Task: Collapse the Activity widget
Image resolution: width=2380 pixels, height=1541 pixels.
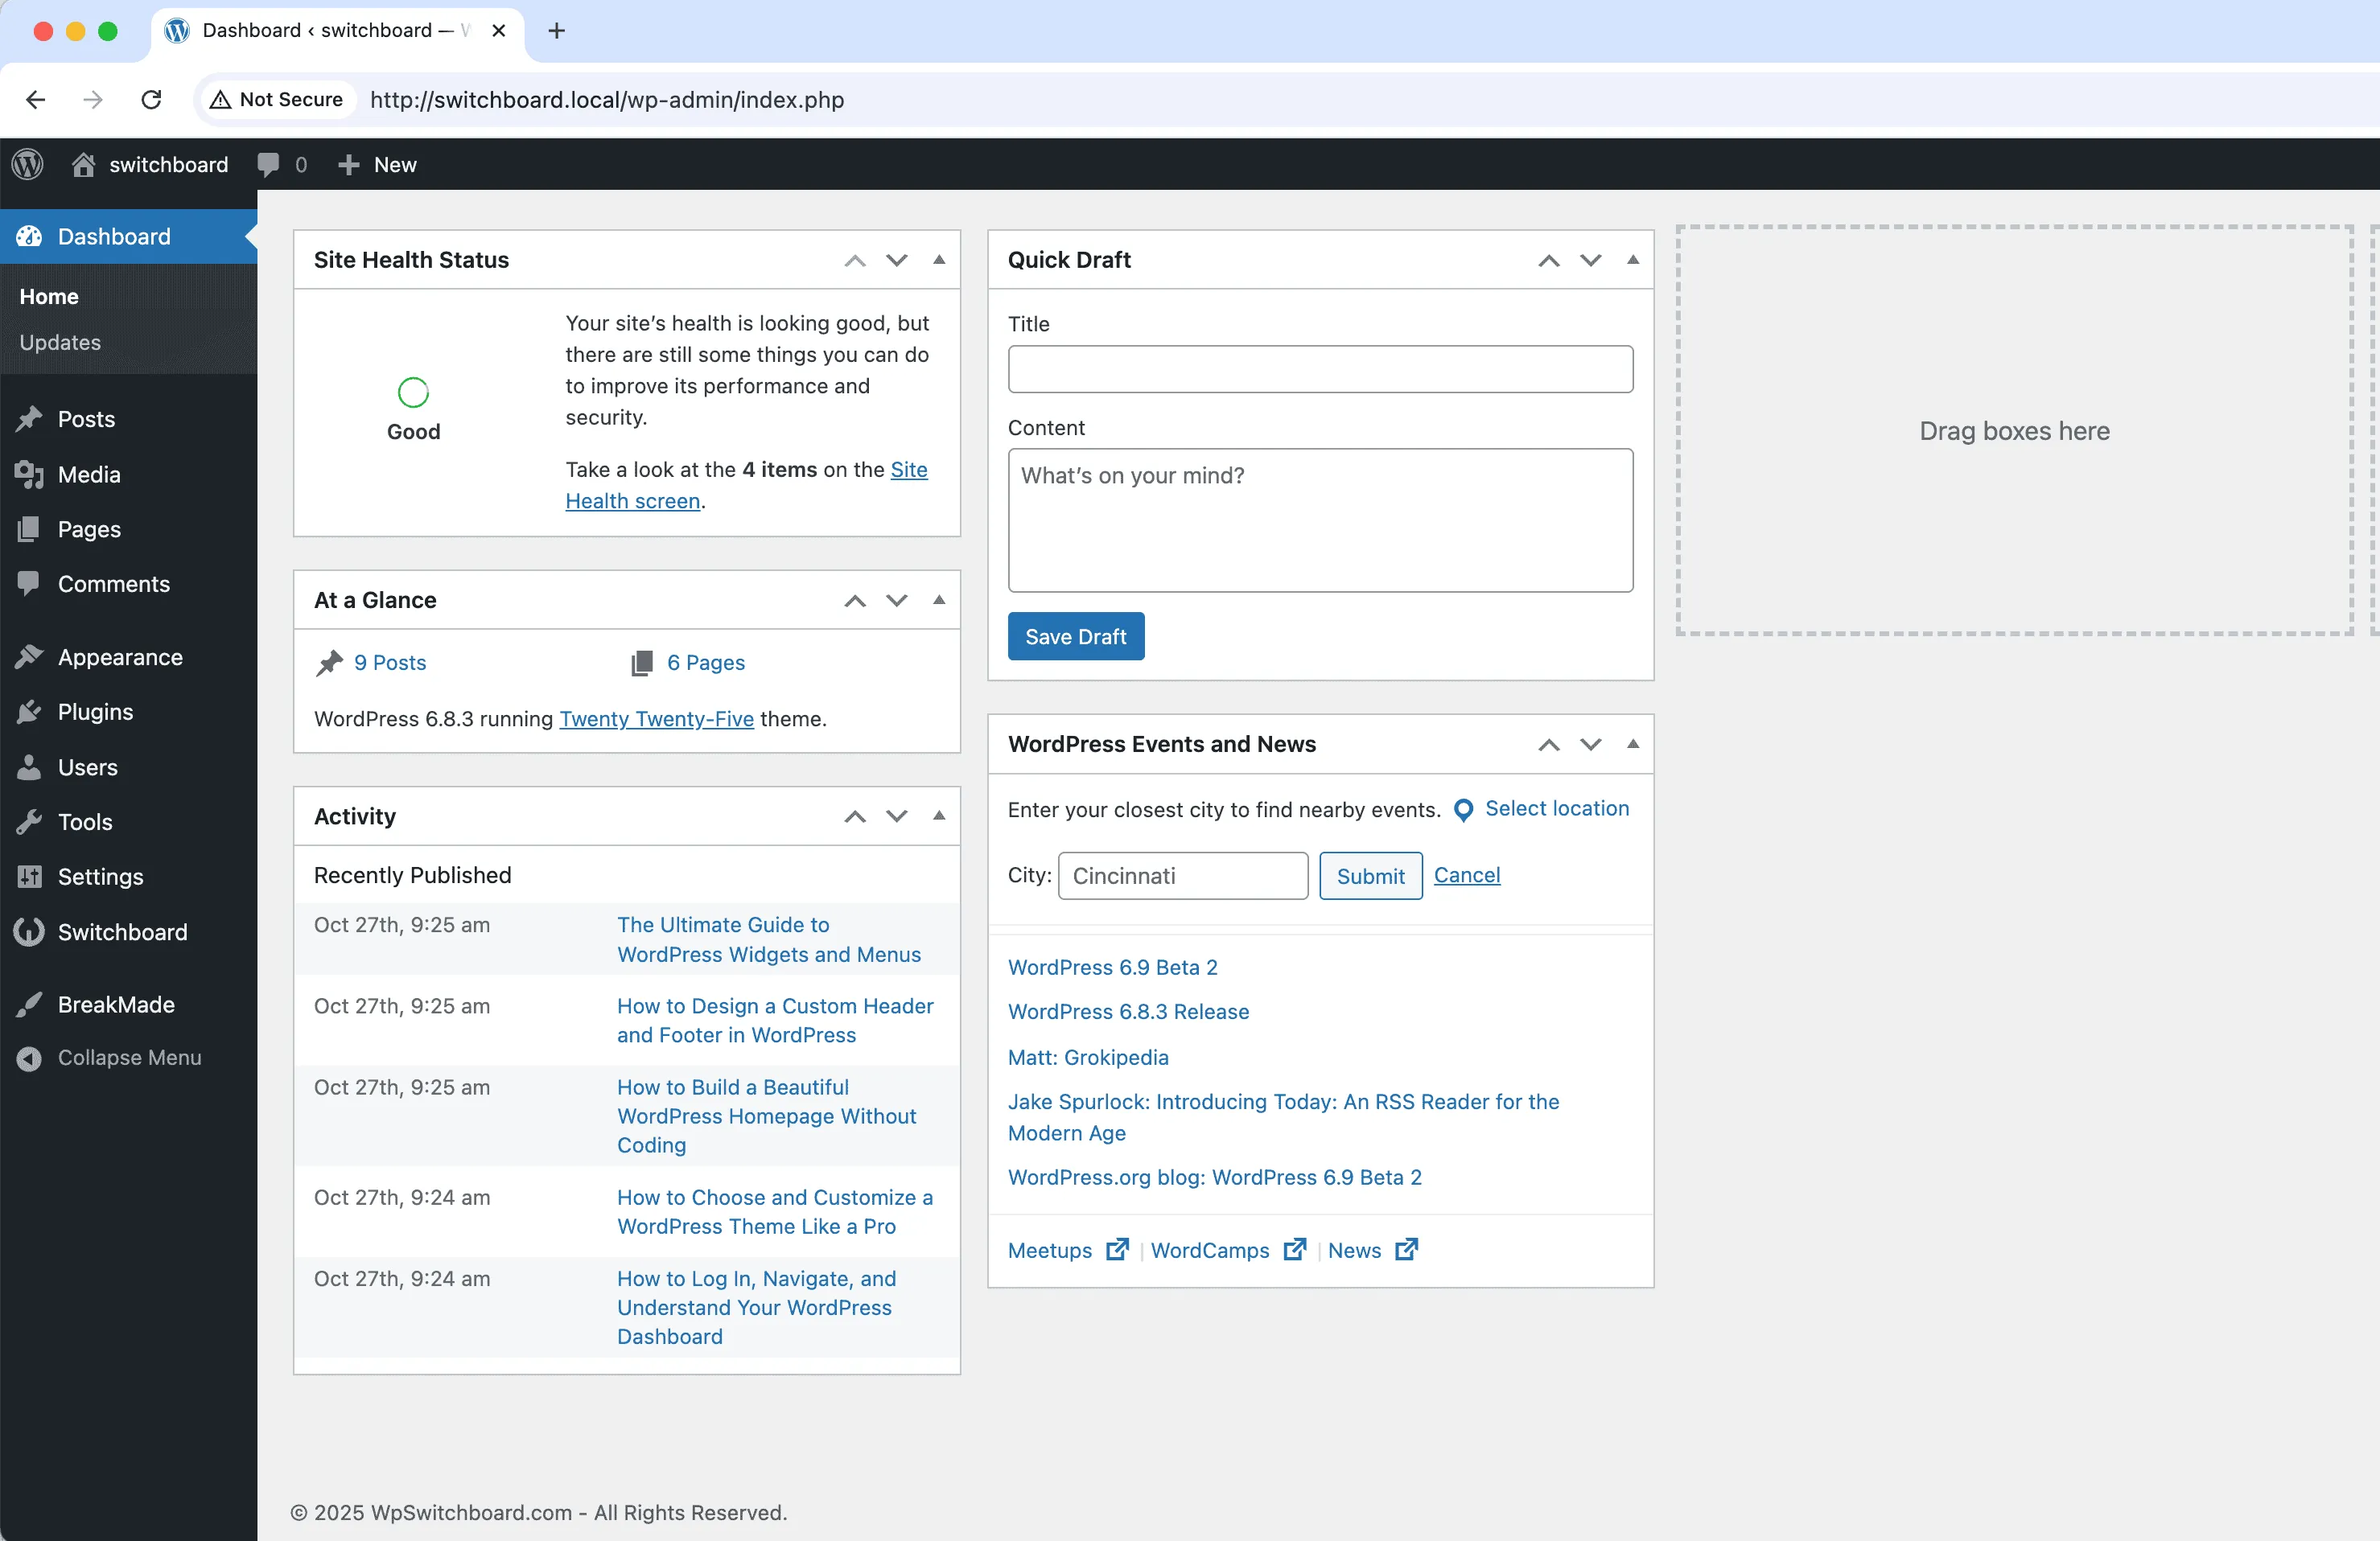Action: [938, 816]
